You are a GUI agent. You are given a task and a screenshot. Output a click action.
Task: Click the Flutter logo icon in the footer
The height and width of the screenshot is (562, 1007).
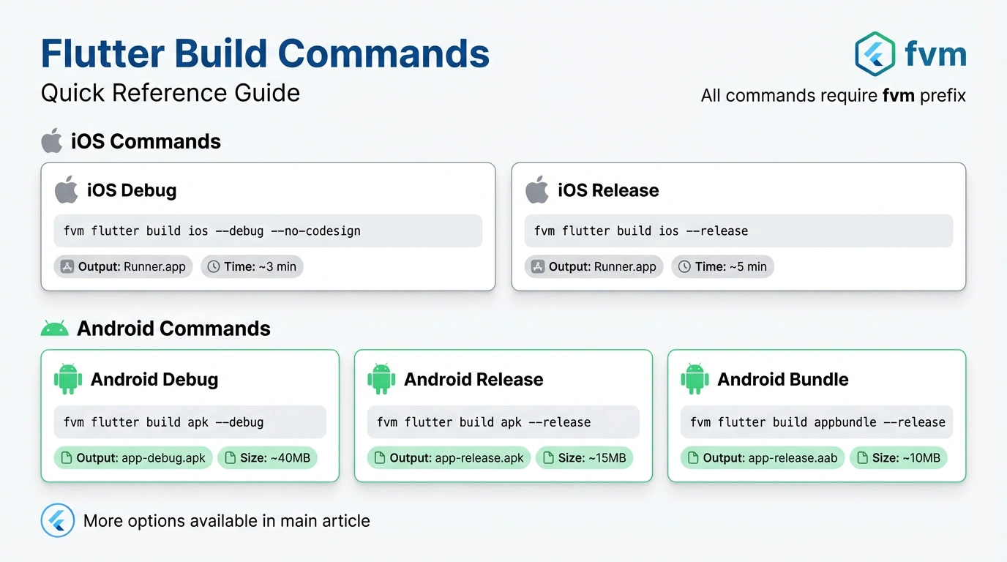pos(58,521)
